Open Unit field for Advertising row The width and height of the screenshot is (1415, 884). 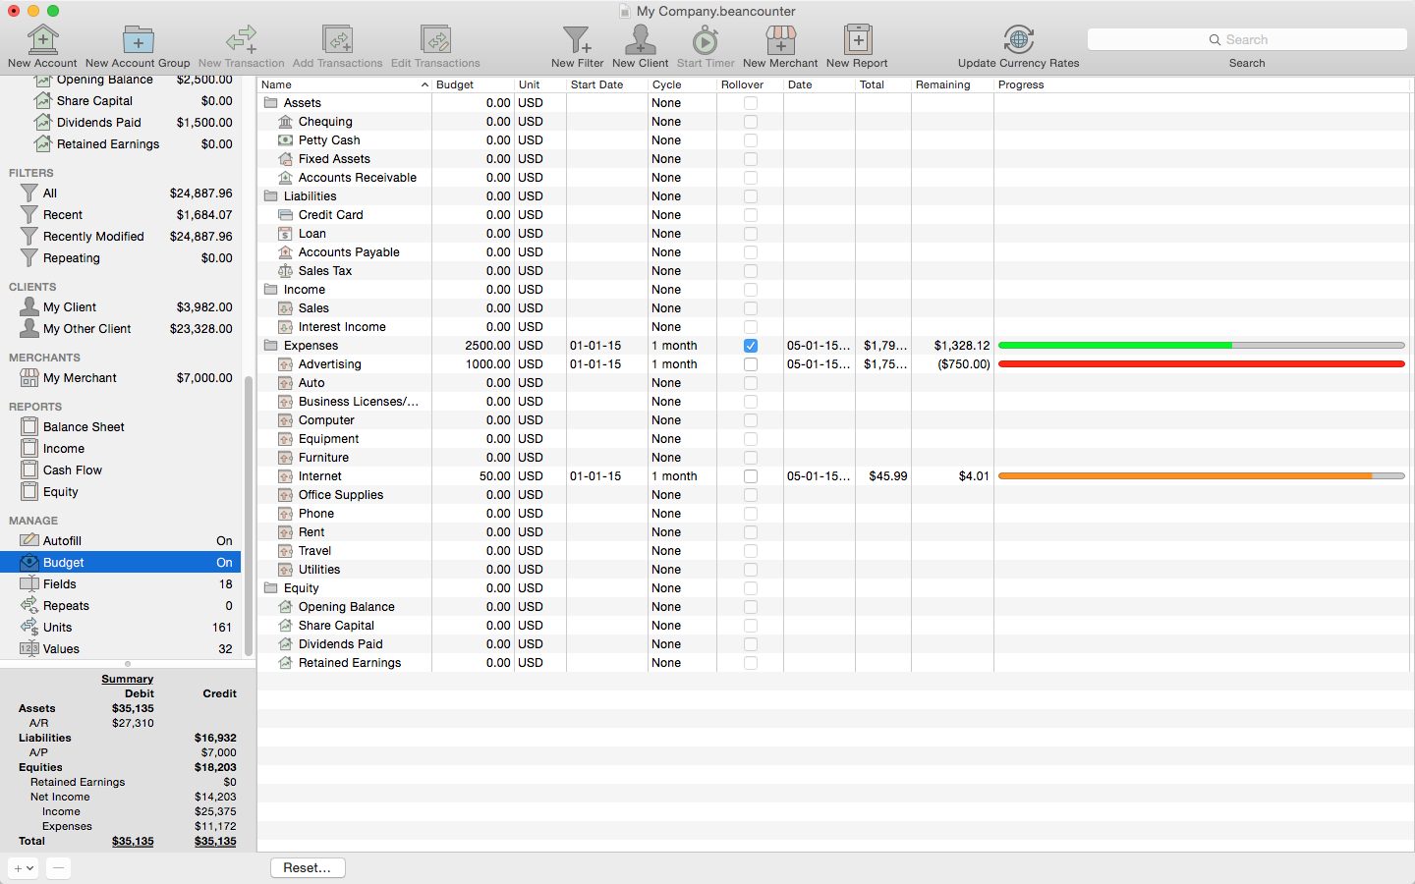point(539,364)
